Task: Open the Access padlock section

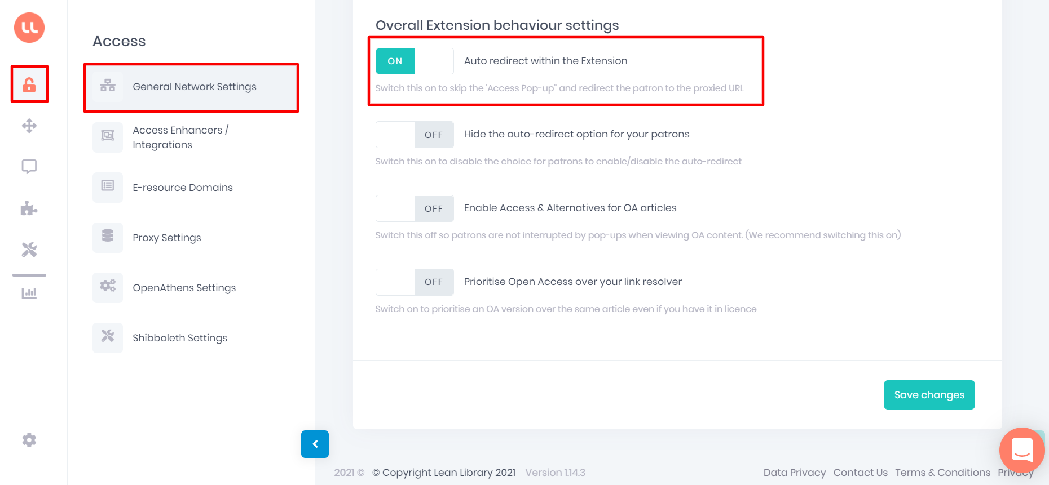Action: pos(29,84)
